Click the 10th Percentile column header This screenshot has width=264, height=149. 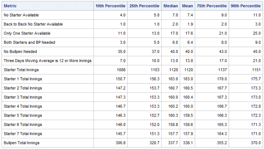[111, 6]
